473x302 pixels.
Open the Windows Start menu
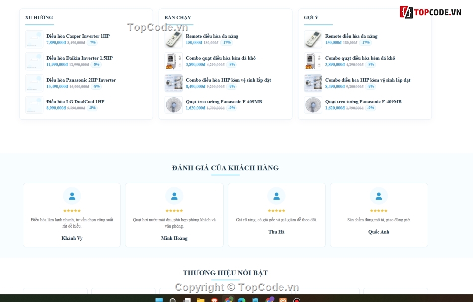coord(159,300)
